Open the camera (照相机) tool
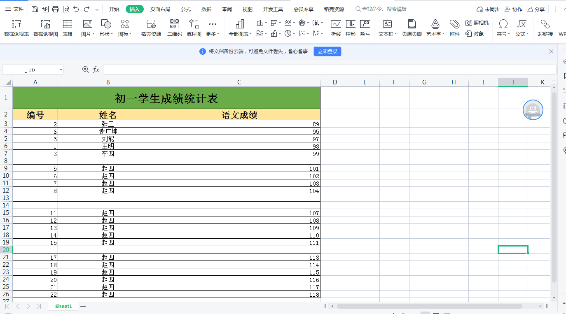The image size is (566, 314). tap(477, 23)
